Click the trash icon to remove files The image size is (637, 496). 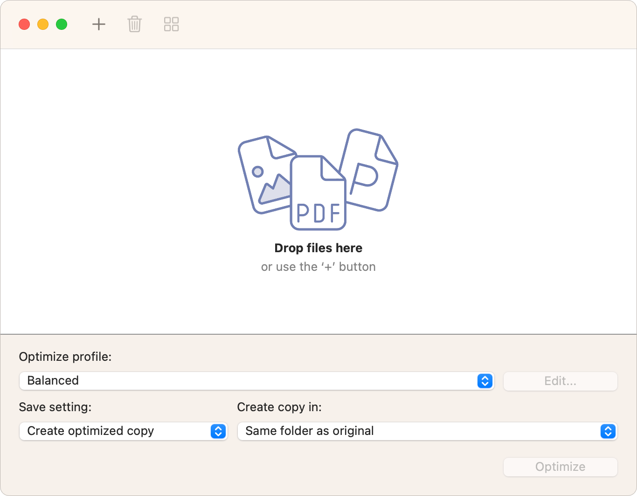135,24
